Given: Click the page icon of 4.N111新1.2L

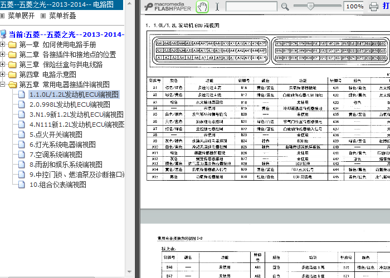Looking at the screenshot, I should 22,125.
